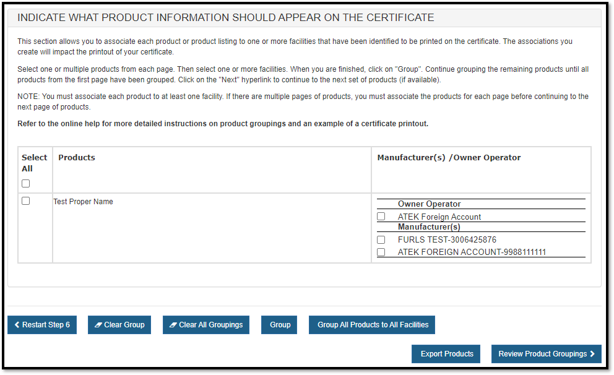This screenshot has width=614, height=375.
Task: Click the Clear Group button
Action: coord(119,325)
